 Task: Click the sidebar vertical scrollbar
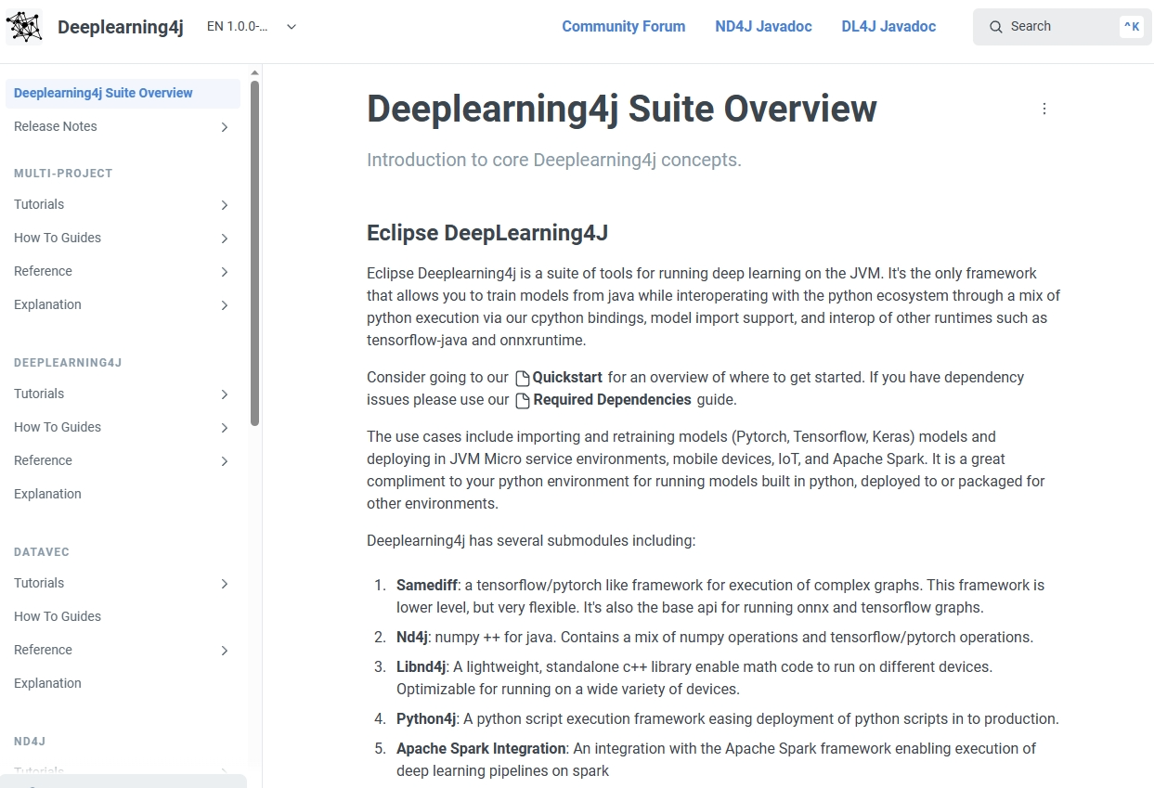coord(254,252)
